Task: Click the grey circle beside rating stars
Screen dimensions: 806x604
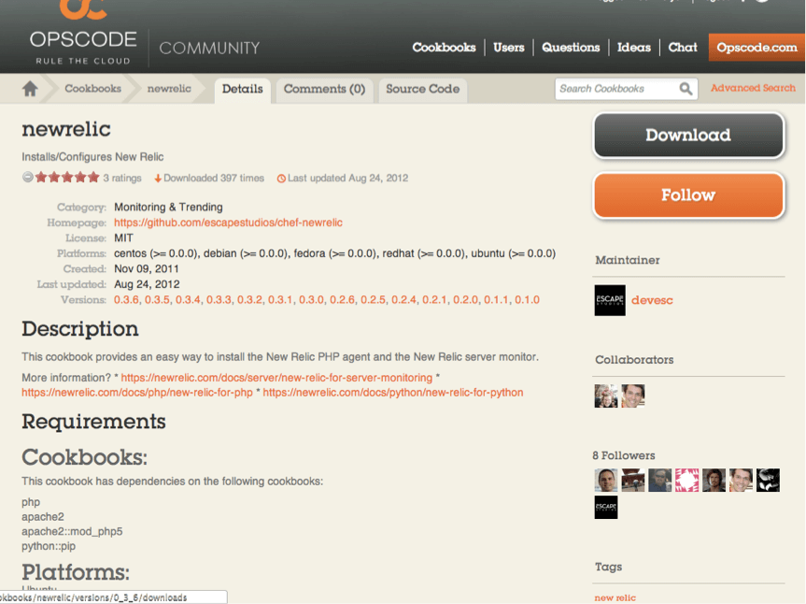Action: click(x=28, y=178)
